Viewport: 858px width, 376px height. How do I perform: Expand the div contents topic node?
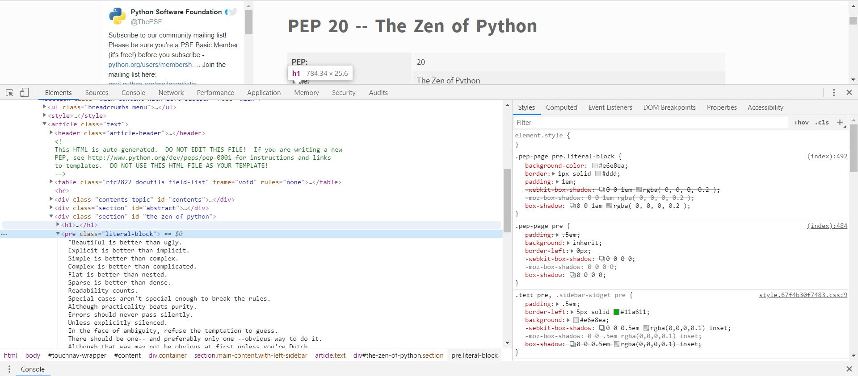[51, 199]
